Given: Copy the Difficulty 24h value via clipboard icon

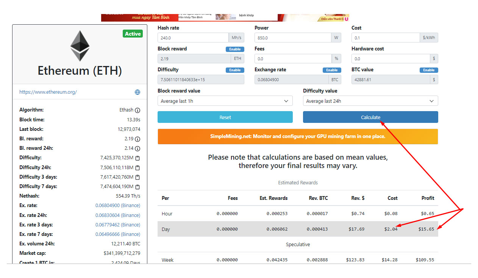Looking at the screenshot, I should pyautogui.click(x=138, y=168).
